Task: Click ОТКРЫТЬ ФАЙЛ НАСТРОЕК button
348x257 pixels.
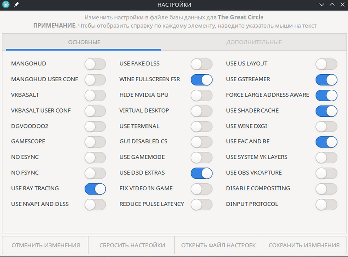Action: [218, 245]
